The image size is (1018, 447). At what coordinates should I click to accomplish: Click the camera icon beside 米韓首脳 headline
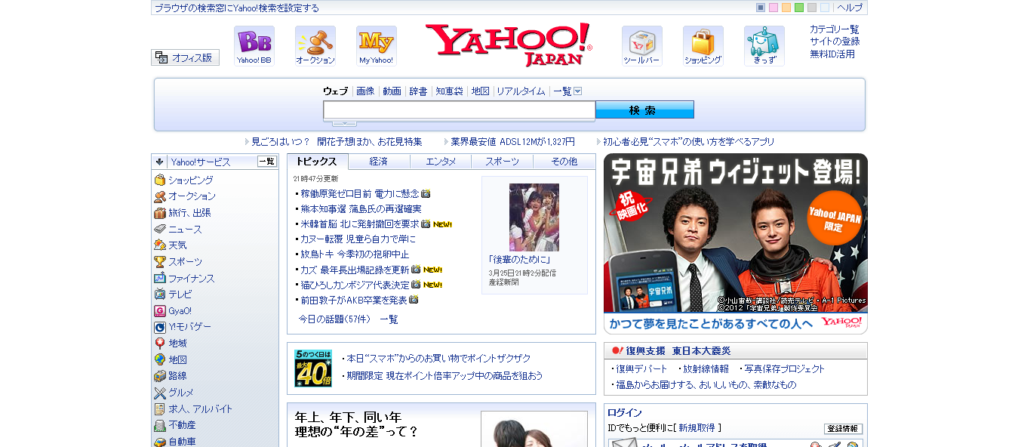(426, 224)
